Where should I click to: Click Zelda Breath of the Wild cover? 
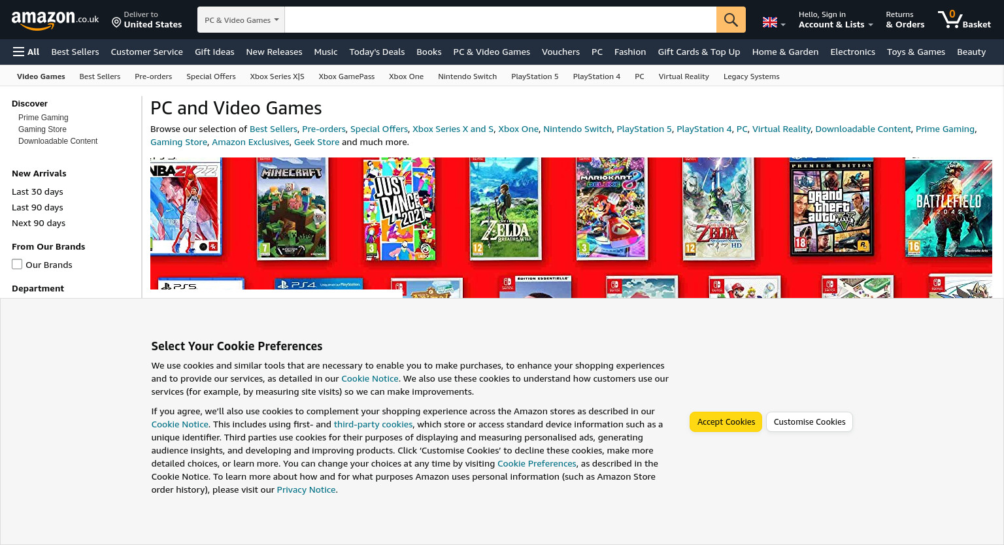tap(505, 209)
